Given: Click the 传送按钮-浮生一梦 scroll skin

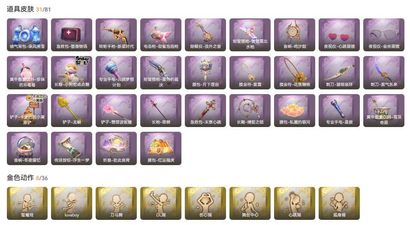Looking at the screenshot, I should (72, 148).
